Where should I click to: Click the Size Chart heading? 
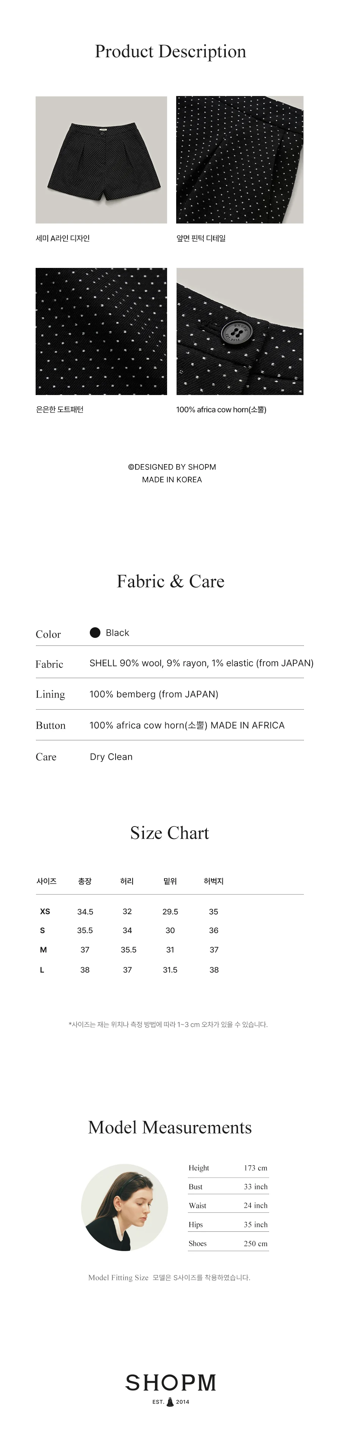[x=169, y=833]
